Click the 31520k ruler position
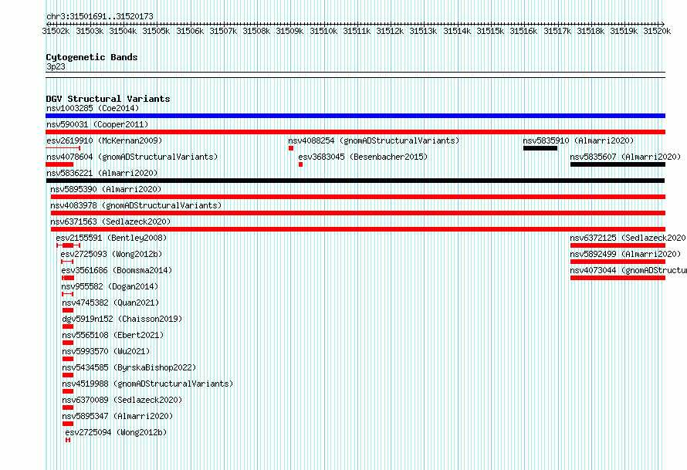 tap(657, 31)
